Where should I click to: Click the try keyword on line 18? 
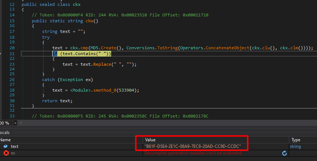click(x=46, y=38)
